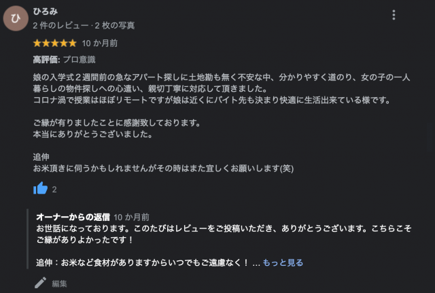This screenshot has height=293, width=435.
Task: Click the 編集 edit reply button
Action: click(59, 283)
